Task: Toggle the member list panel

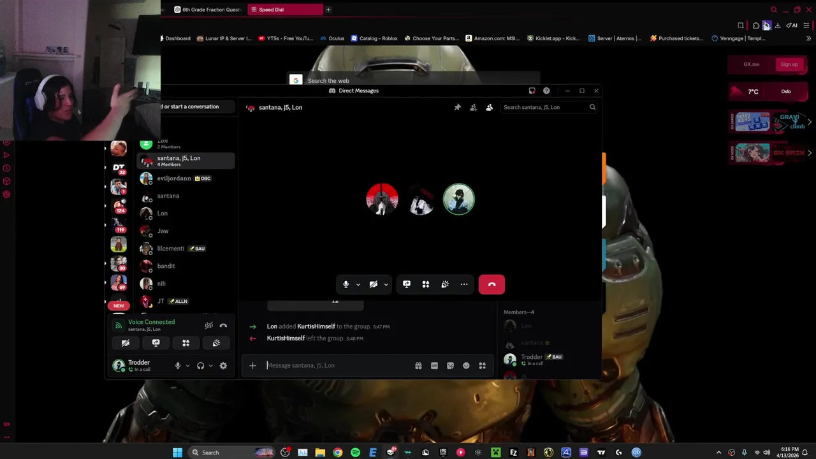Action: pos(489,107)
